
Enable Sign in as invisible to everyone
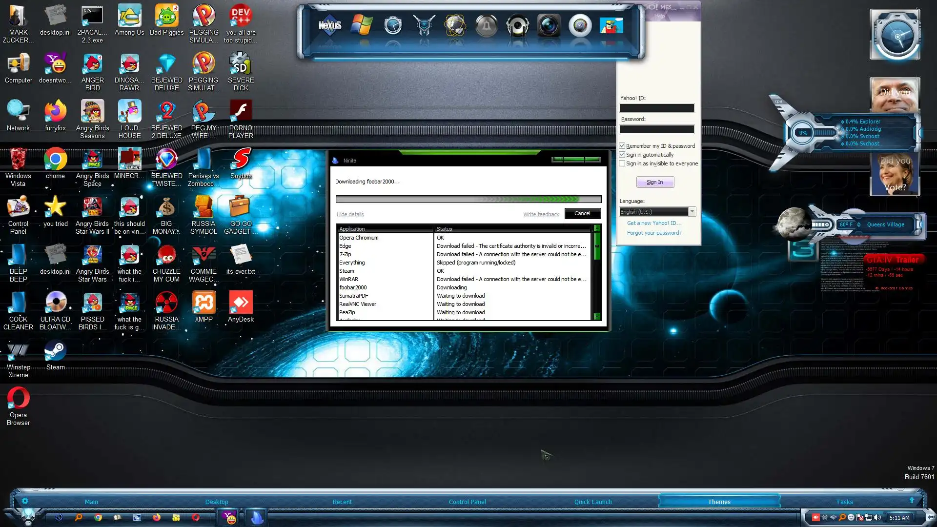tap(622, 163)
